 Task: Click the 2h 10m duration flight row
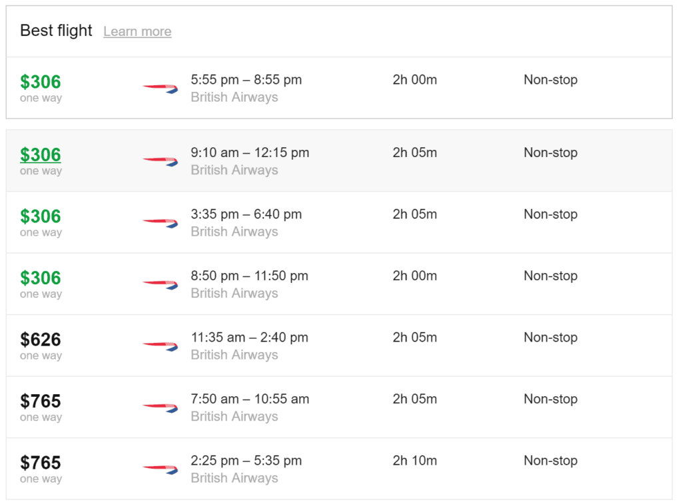(x=415, y=461)
